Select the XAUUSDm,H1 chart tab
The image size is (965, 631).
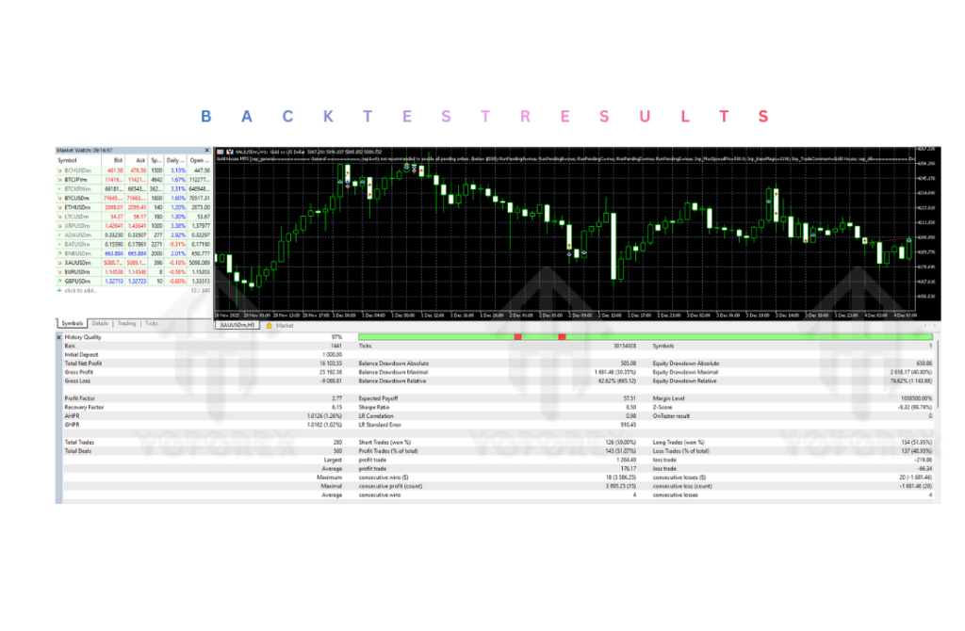tap(237, 324)
